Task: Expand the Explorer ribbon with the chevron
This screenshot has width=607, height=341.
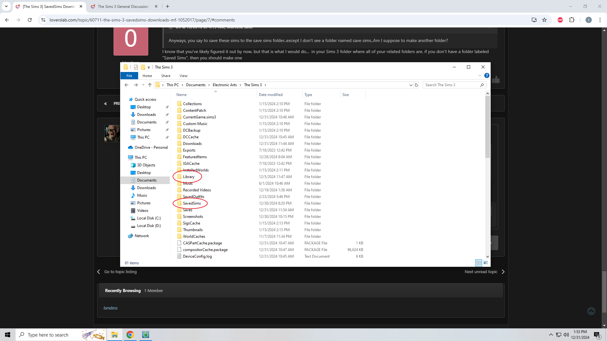Action: click(480, 75)
